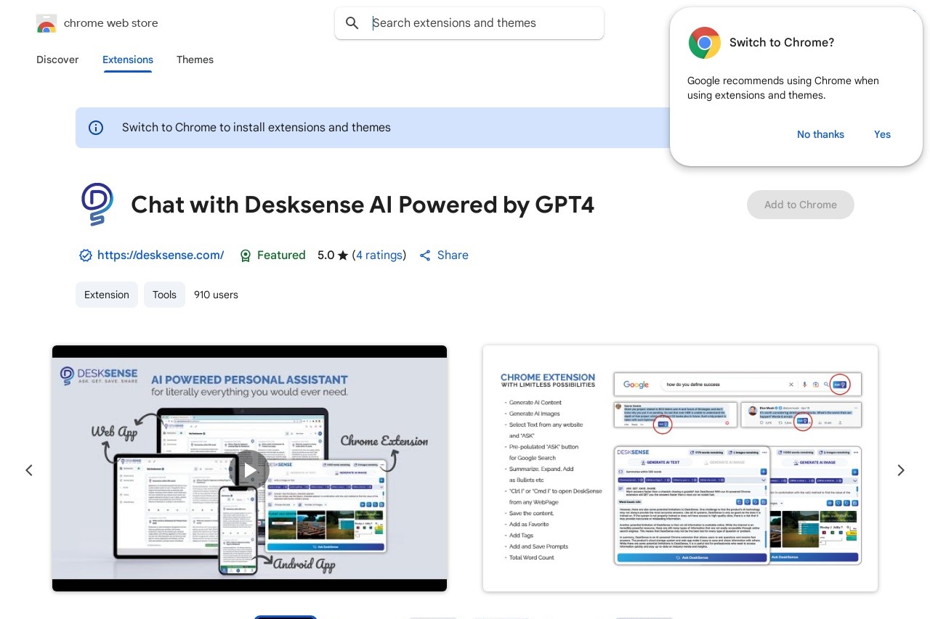Viewport: 930px width, 619px height.
Task: Click the 910 users text
Action: (216, 295)
